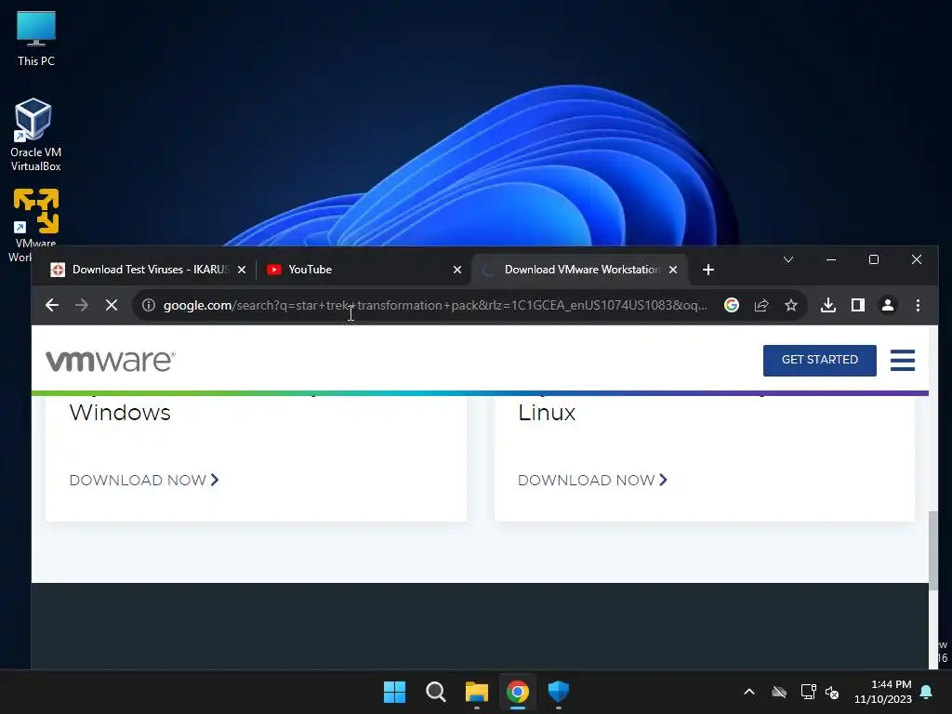Image resolution: width=952 pixels, height=714 pixels.
Task: Open a new browser tab
Action: [707, 270]
